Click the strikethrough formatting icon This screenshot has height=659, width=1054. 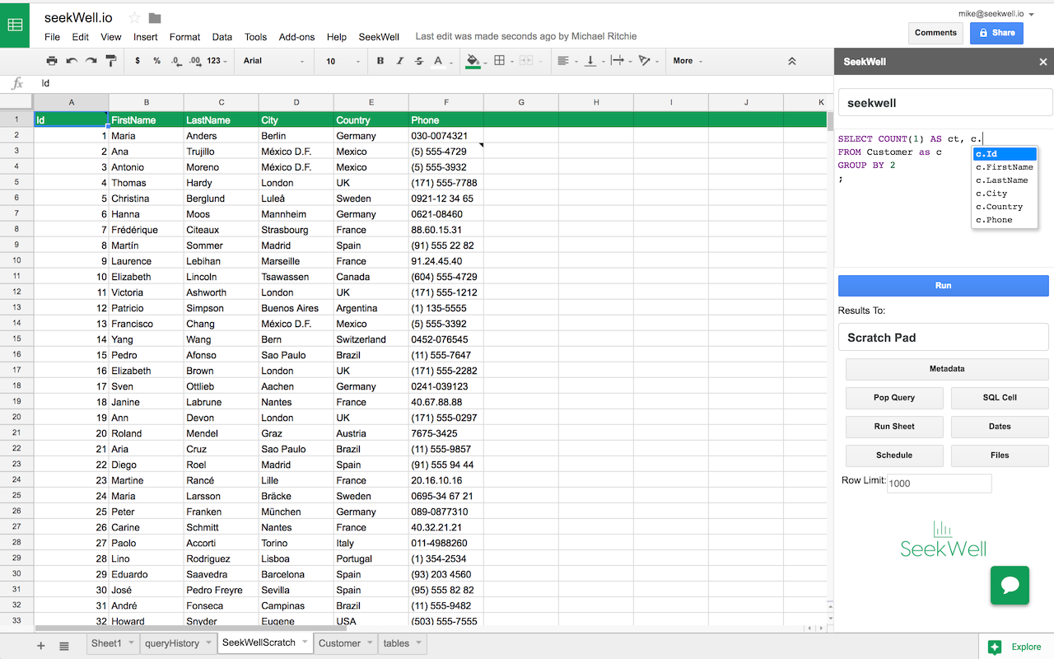(x=419, y=61)
